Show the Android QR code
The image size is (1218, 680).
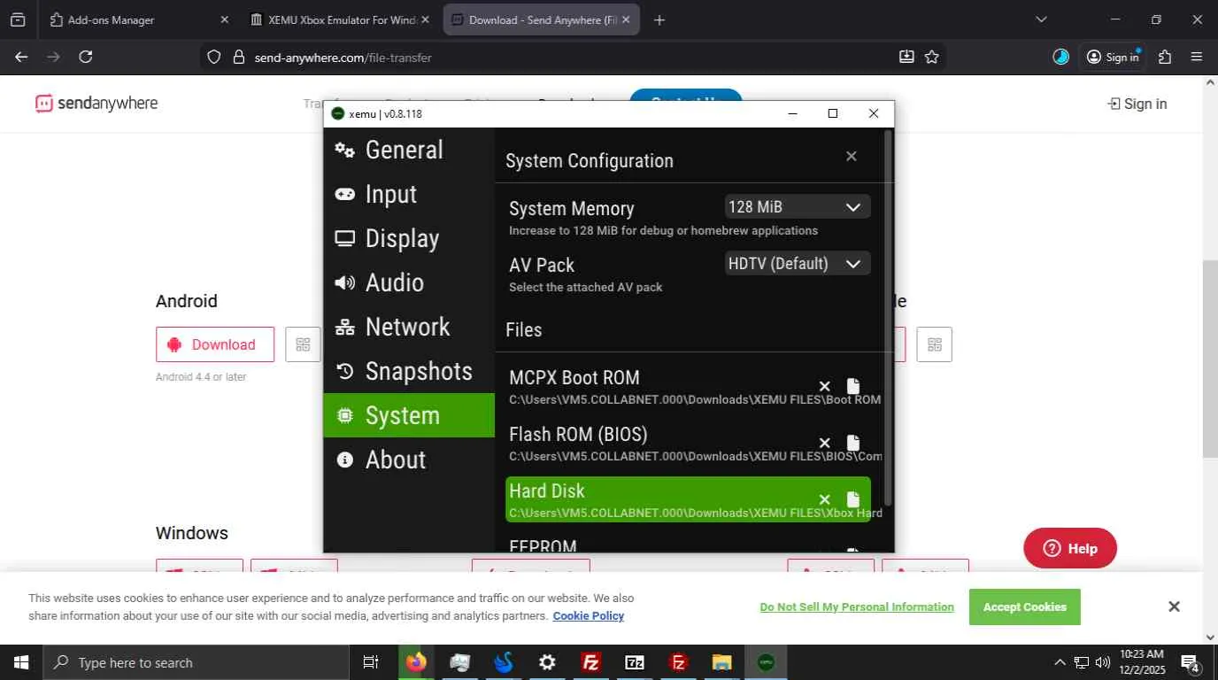[304, 344]
